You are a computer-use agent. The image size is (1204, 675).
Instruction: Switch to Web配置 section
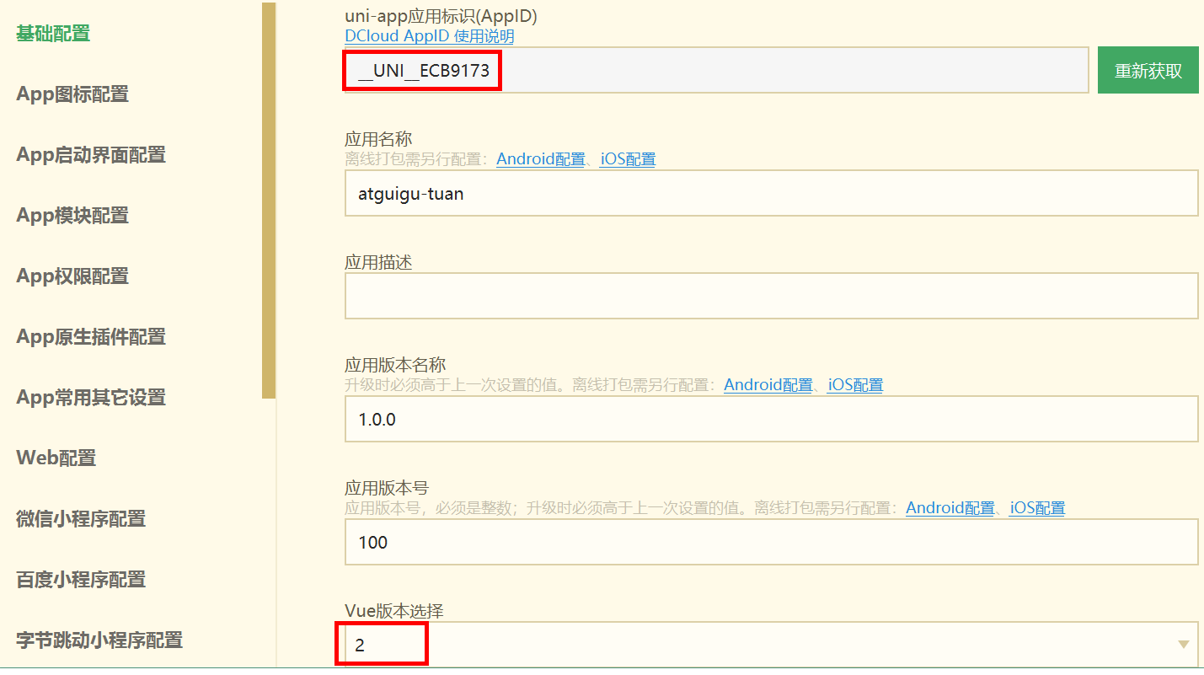tap(56, 458)
